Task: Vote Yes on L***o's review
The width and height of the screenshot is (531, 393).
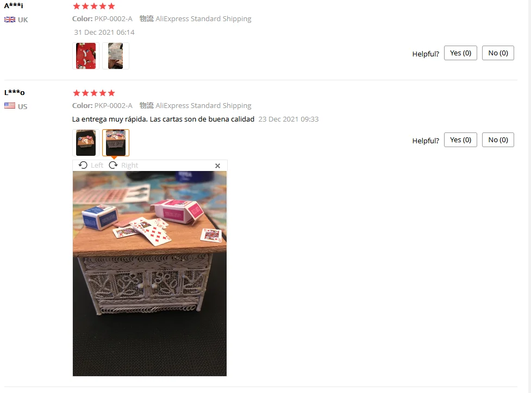Action: point(460,140)
